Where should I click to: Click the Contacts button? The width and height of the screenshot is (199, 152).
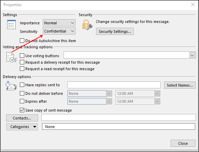pos(22,118)
